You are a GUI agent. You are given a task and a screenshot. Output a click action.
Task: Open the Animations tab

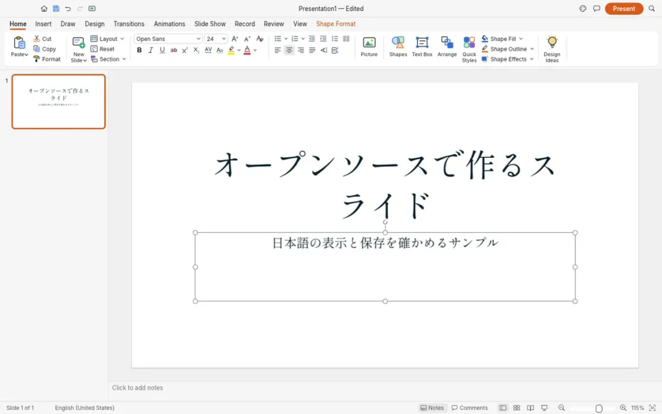(169, 24)
